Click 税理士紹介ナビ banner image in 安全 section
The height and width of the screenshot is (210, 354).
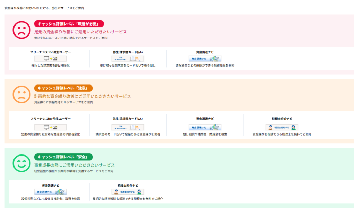(x=128, y=192)
